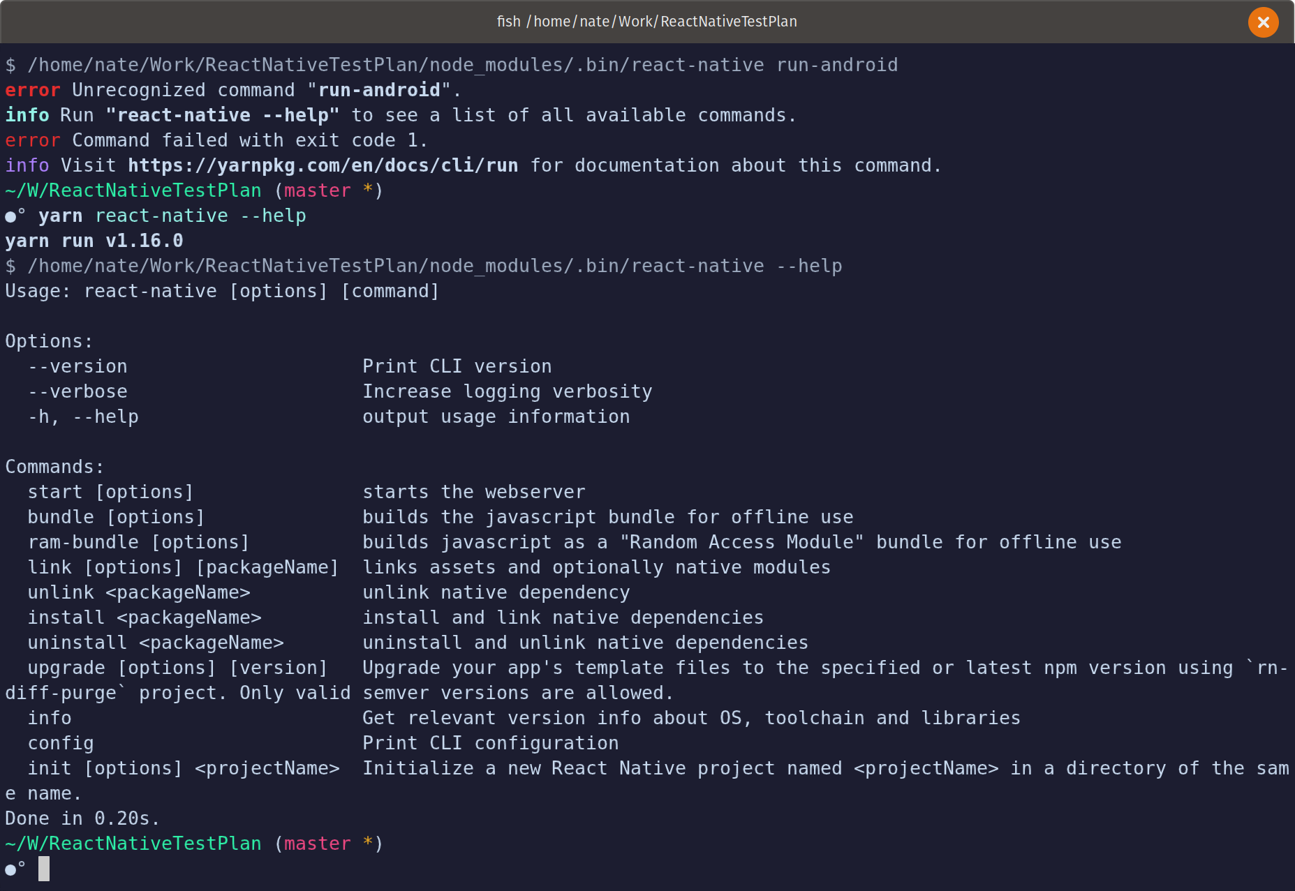Click the 'Commands:' heading
The width and height of the screenshot is (1295, 891).
(55, 467)
